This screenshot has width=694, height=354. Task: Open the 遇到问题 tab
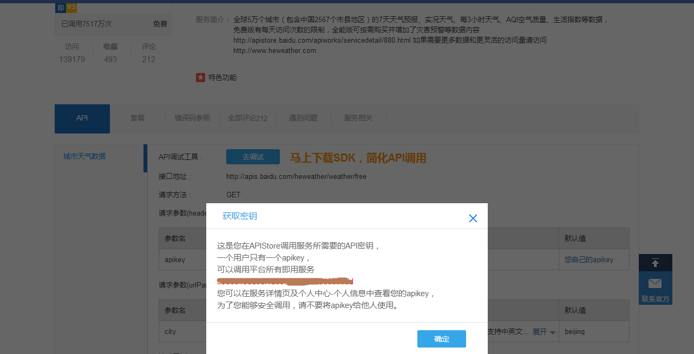[303, 118]
